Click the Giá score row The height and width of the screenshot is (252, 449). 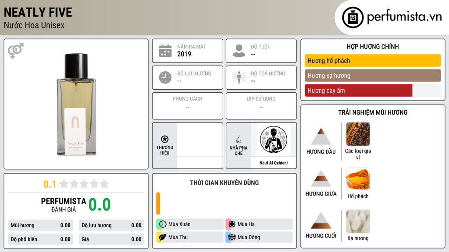[x=111, y=239]
